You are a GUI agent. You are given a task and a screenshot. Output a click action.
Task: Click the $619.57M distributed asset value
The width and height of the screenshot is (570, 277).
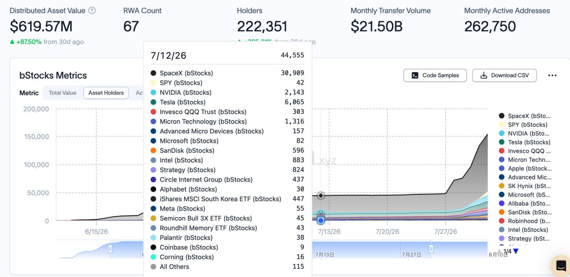[41, 26]
